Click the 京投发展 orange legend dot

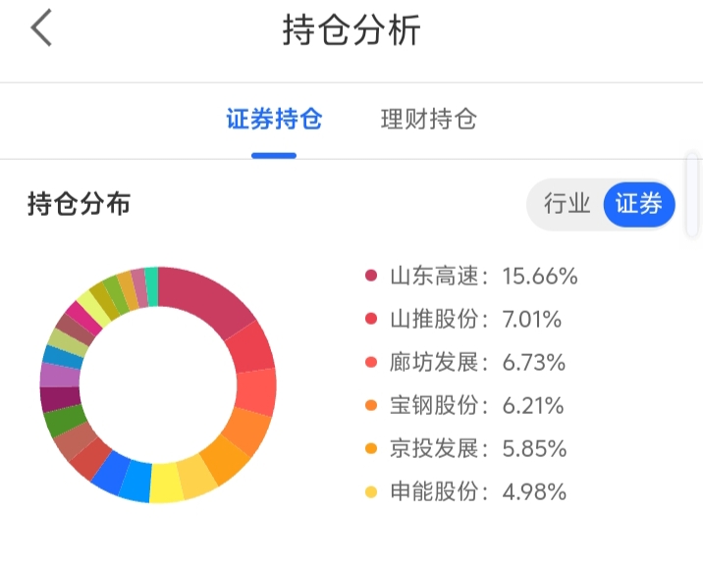[371, 448]
